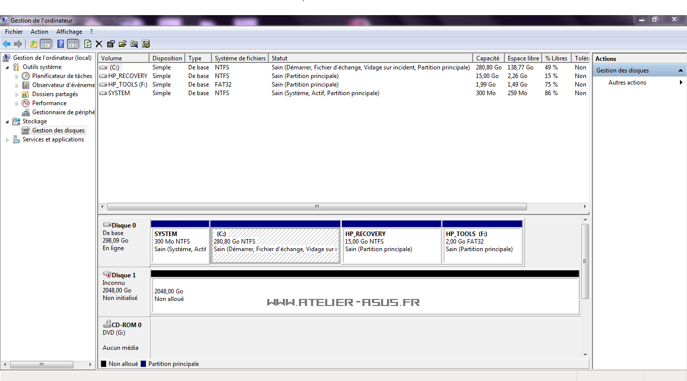Sort volumes by Espace libre column
The image size is (687, 381).
(523, 58)
